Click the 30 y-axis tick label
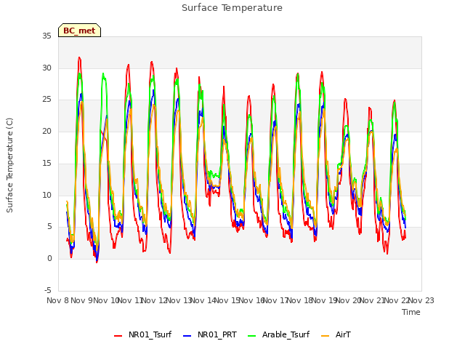Screen dimensions: 465x349 pyautogui.click(x=46, y=68)
